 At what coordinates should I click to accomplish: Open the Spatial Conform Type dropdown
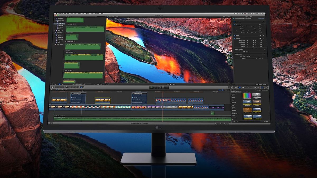pyautogui.click(x=248, y=51)
